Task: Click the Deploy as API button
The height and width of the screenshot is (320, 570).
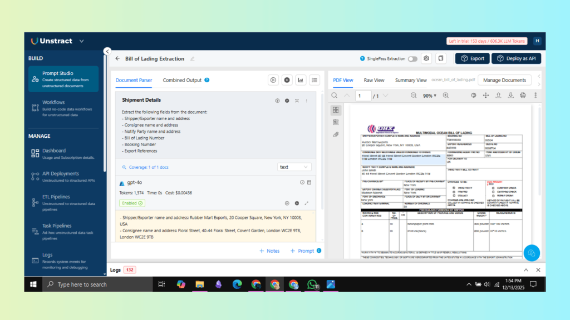Action: tap(516, 58)
